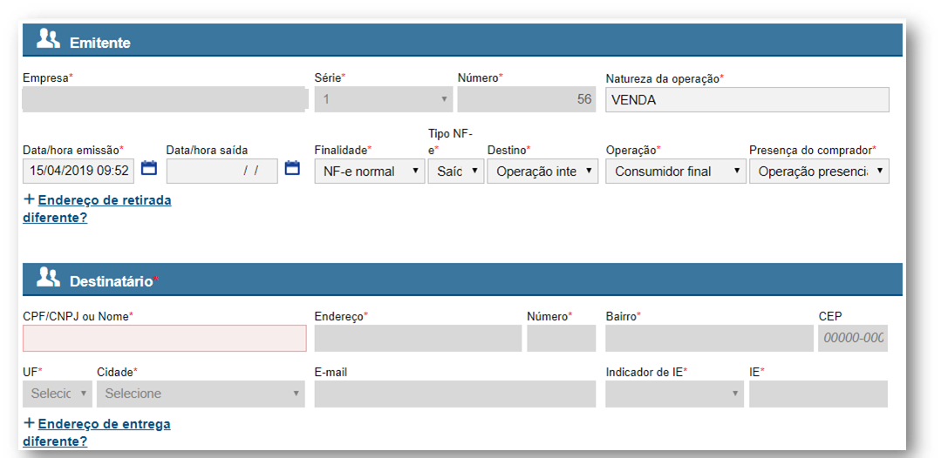Image resolution: width=941 pixels, height=458 pixels.
Task: Open calendar picker for Data/hora saída
Action: (x=292, y=168)
